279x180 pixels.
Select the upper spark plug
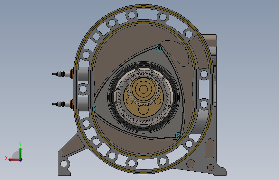(63, 74)
